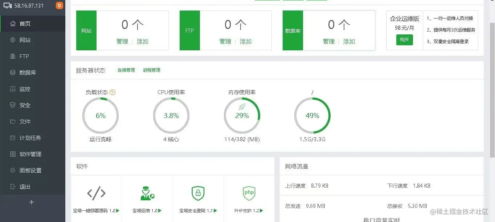Click the 58.16.97.131 server address
Image resolution: width=495 pixels, height=222 pixels.
click(29, 6)
